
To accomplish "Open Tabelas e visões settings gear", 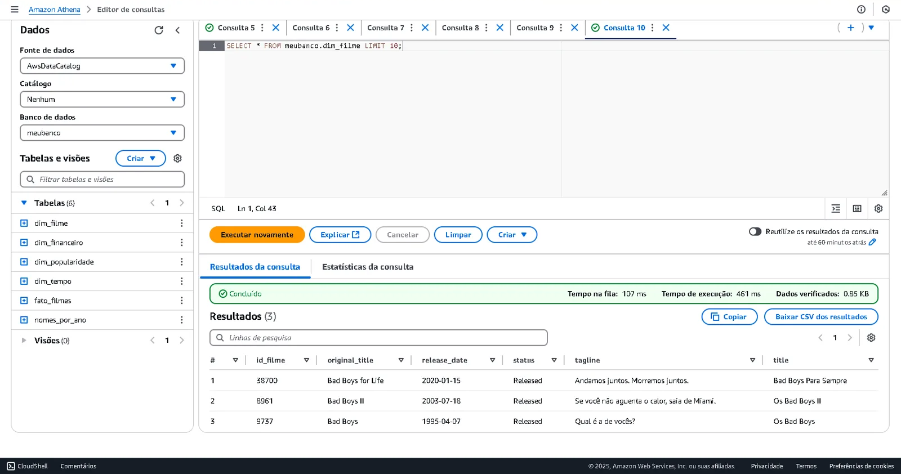I will tap(177, 159).
